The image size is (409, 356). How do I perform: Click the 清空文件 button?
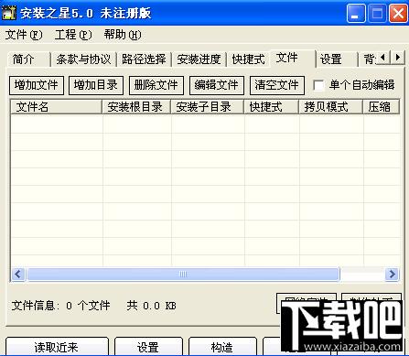[x=277, y=85]
